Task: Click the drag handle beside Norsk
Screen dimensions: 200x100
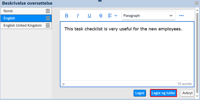Action: 48,11
